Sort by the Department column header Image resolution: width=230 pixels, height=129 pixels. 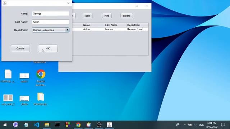click(137, 25)
